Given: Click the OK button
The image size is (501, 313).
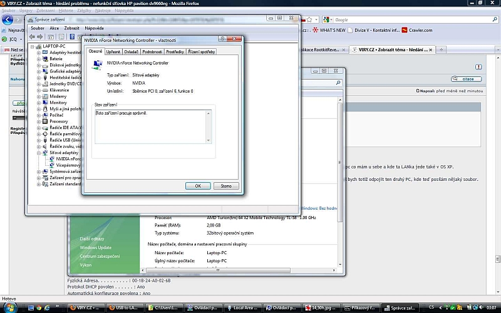Looking at the screenshot, I should point(198,186).
